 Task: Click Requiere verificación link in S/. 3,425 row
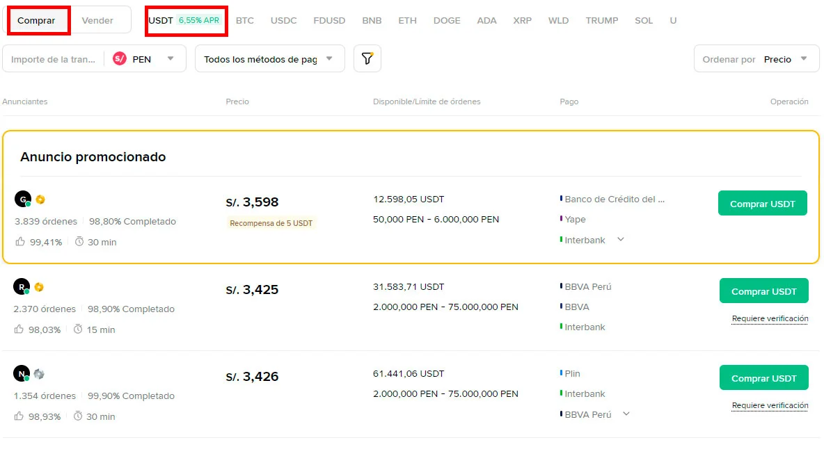[x=770, y=318]
